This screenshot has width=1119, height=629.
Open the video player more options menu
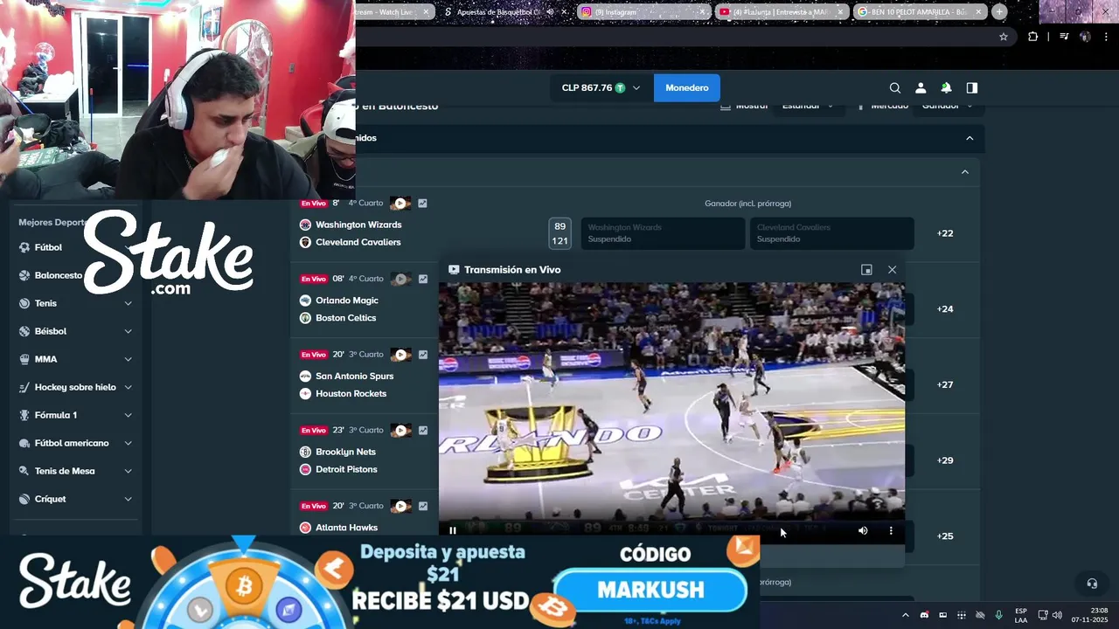(x=891, y=530)
